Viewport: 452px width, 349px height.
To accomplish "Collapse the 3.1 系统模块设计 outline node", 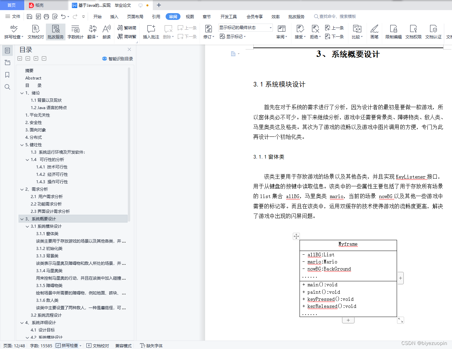I will click(x=27, y=226).
